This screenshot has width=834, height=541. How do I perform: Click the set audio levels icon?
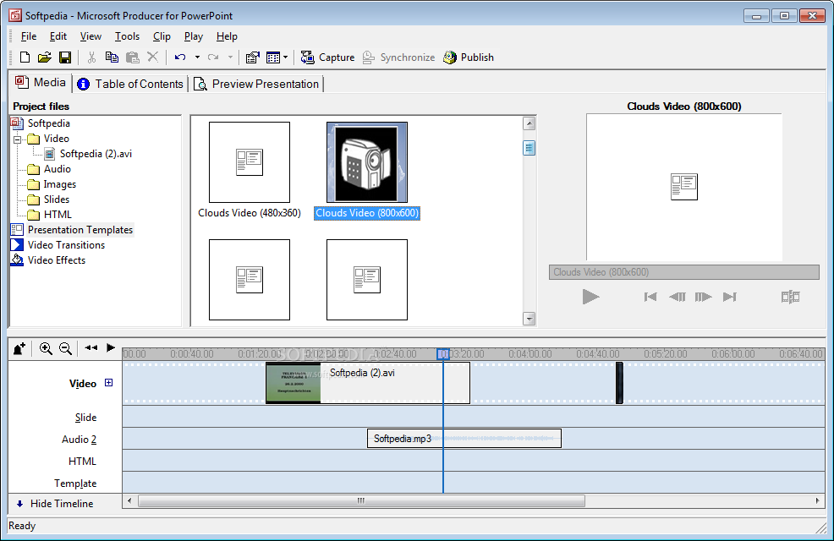tap(19, 348)
